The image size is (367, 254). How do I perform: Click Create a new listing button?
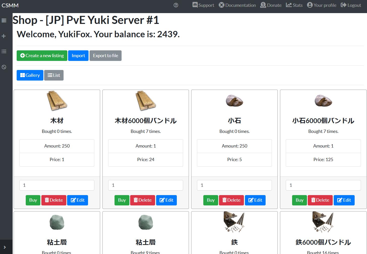click(42, 56)
